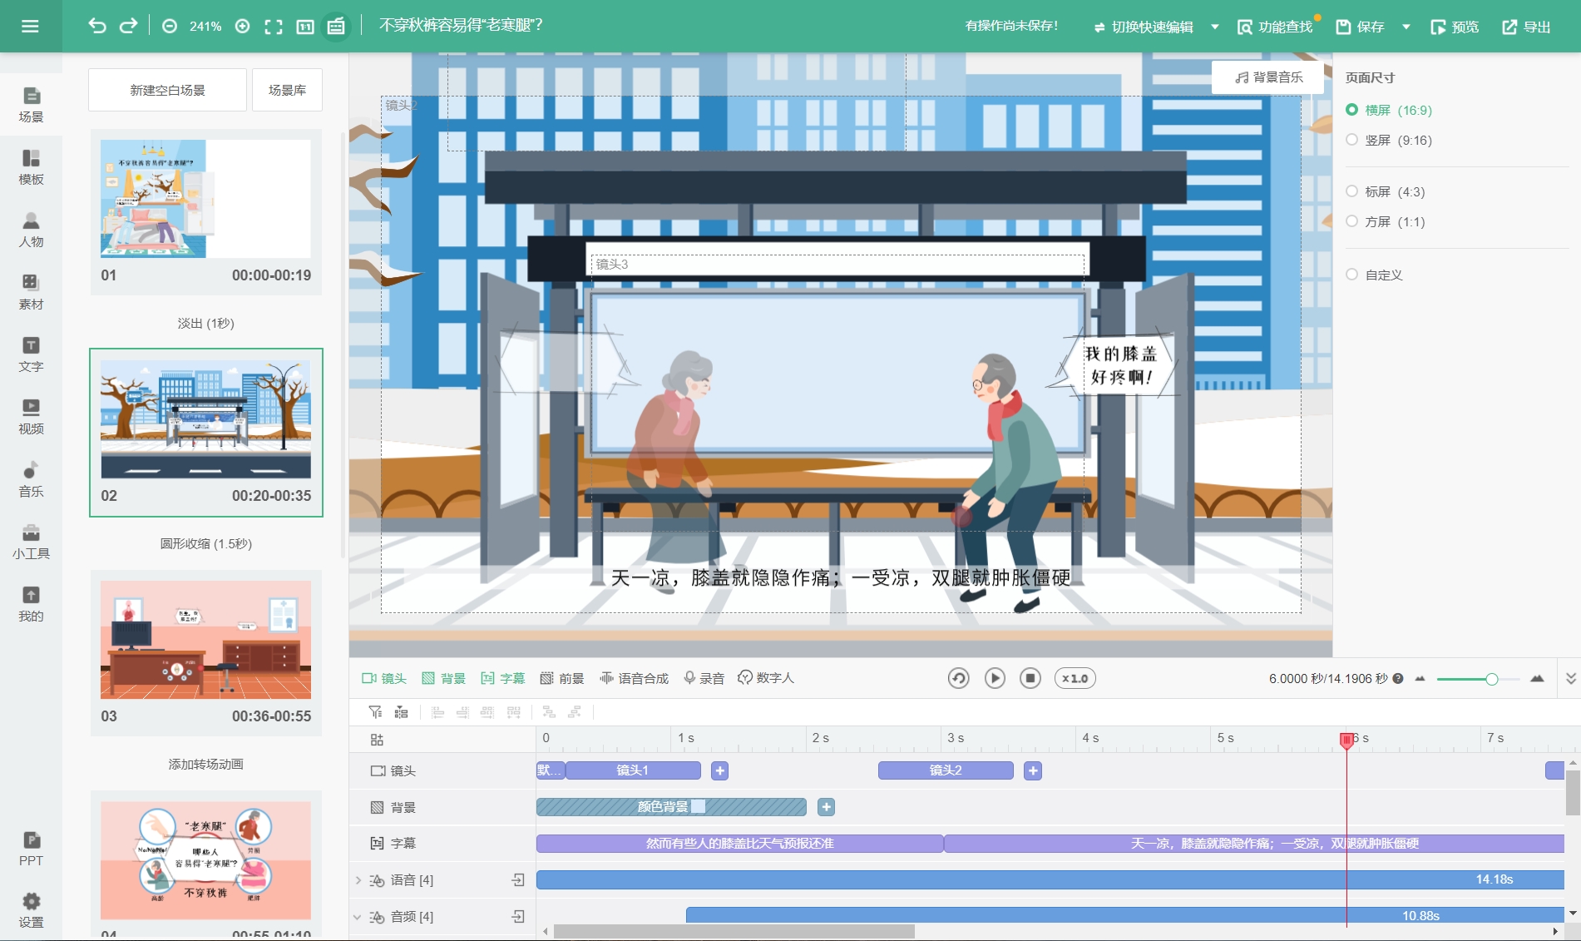Click the small mountain icon to shrink timeline zoom
The width and height of the screenshot is (1581, 941).
1420,679
